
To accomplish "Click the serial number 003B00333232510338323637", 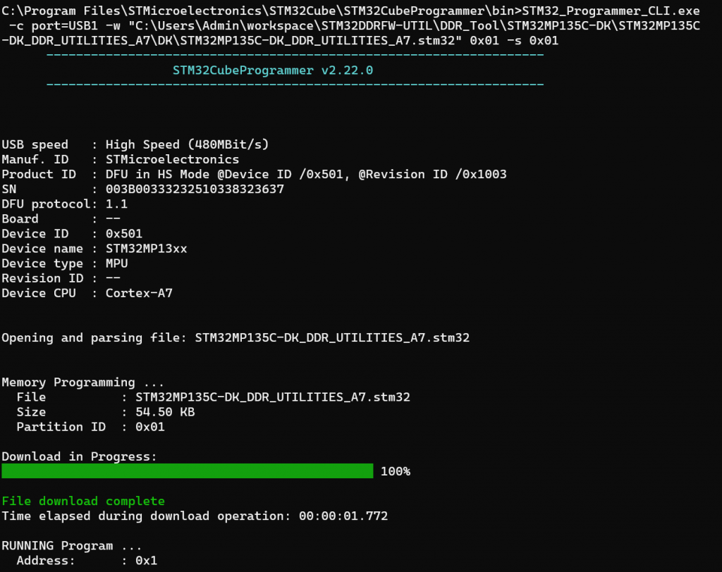I will (195, 189).
